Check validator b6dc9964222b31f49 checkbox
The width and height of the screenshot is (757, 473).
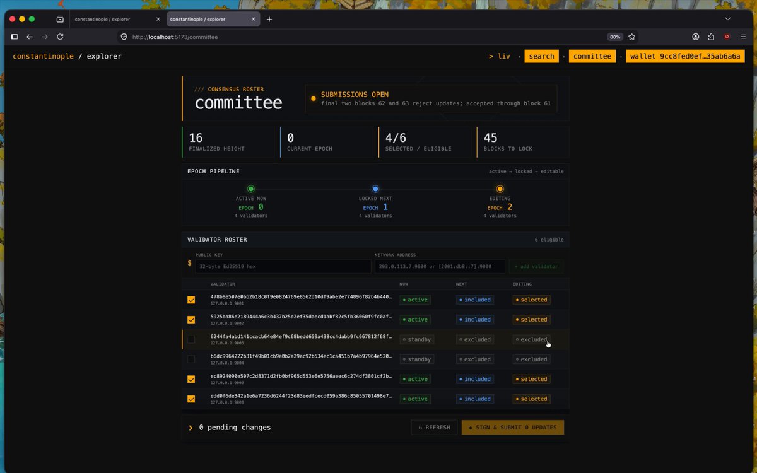pos(191,359)
